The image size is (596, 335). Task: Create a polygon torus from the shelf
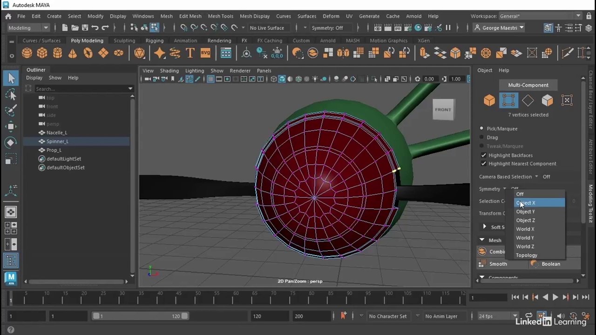click(88, 53)
